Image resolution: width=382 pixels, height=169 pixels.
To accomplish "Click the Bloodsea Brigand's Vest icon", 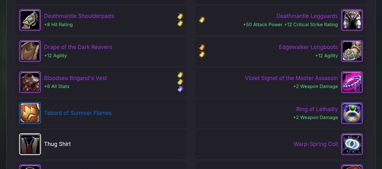I will (x=30, y=82).
